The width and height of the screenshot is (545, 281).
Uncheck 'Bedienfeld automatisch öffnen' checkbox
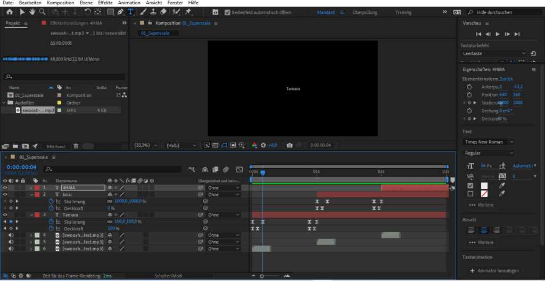(227, 12)
